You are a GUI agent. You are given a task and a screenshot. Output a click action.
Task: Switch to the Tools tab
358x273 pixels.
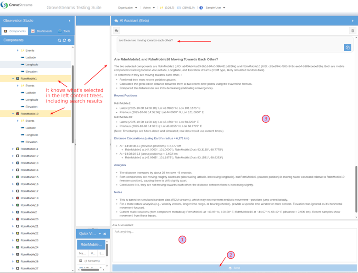tap(64, 31)
